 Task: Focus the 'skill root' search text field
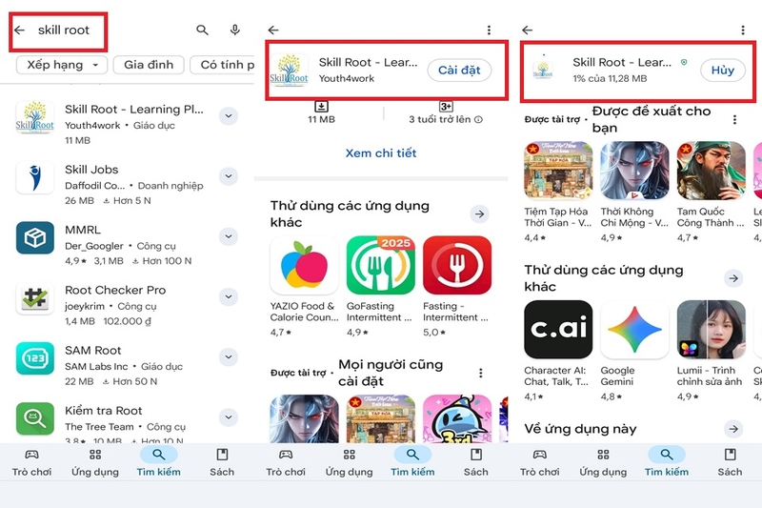click(x=64, y=30)
